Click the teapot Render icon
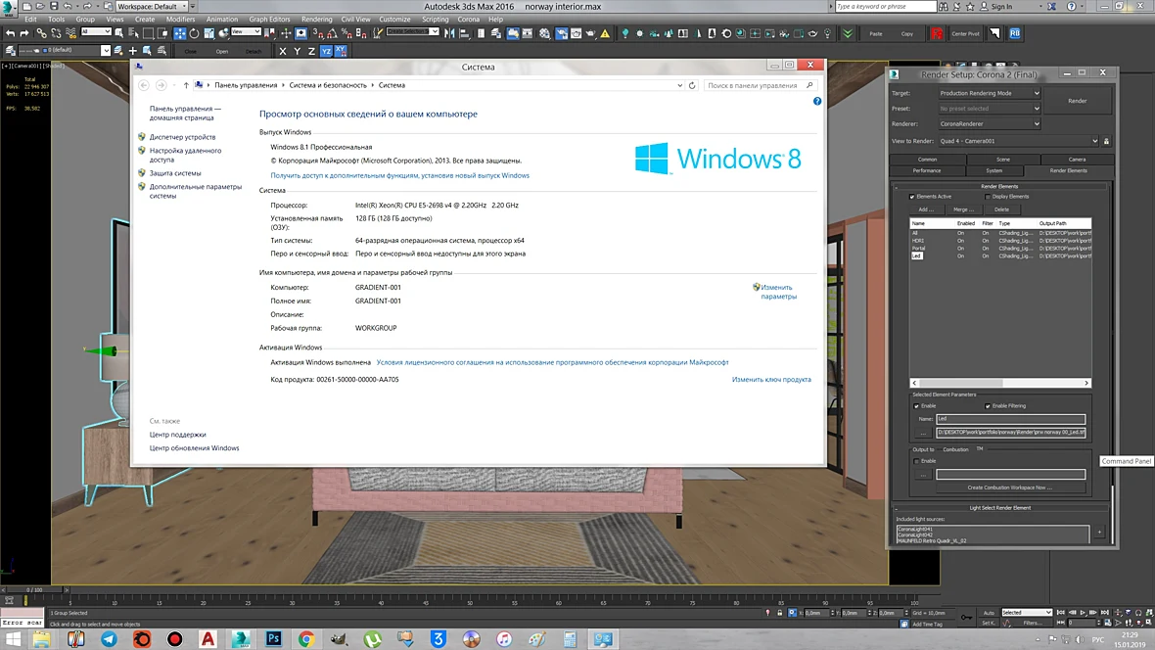Image resolution: width=1155 pixels, height=650 pixels. [x=590, y=33]
